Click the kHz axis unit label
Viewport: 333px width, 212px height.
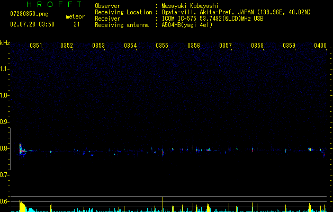5,43
